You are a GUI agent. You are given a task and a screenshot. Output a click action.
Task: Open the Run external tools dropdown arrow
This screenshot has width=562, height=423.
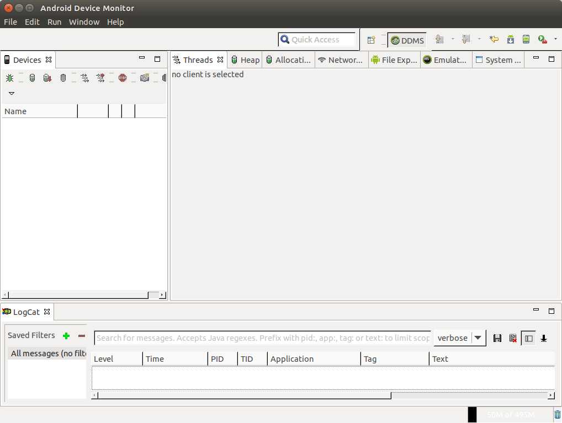[x=555, y=39]
